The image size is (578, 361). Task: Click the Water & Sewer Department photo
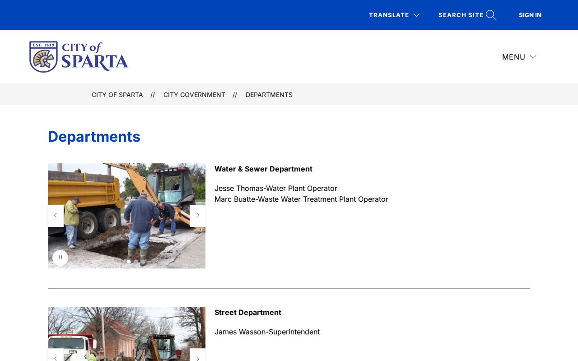126,216
